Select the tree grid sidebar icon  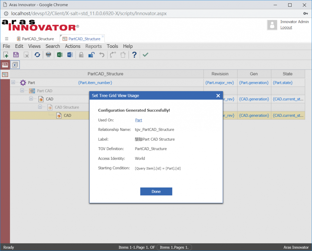(5, 74)
